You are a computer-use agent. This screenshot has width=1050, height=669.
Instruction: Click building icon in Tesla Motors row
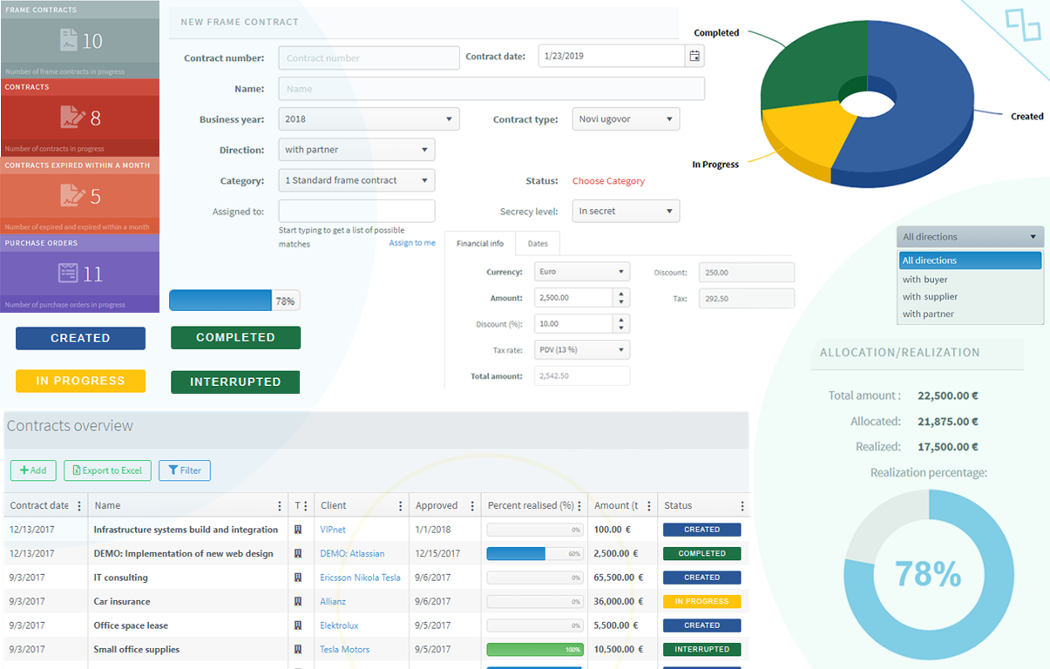[298, 649]
